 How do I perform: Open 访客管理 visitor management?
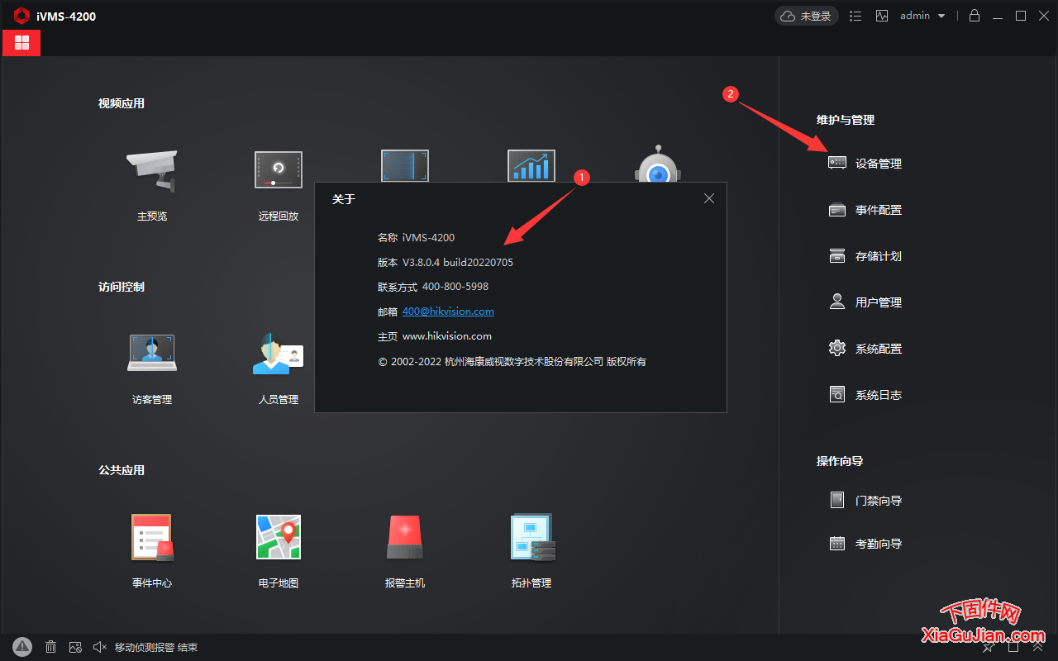pos(152,369)
